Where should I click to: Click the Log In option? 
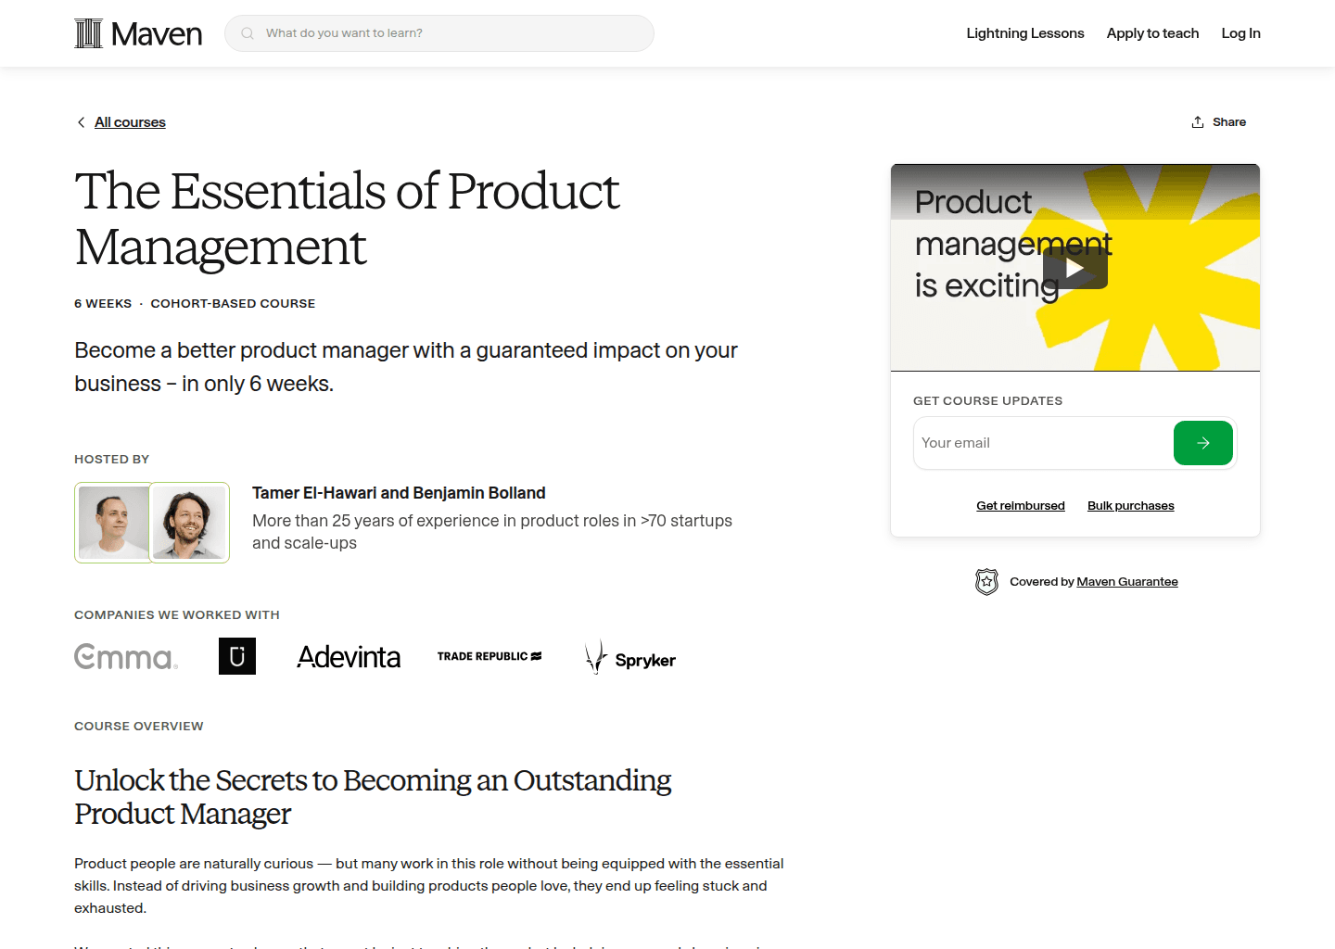1240,32
